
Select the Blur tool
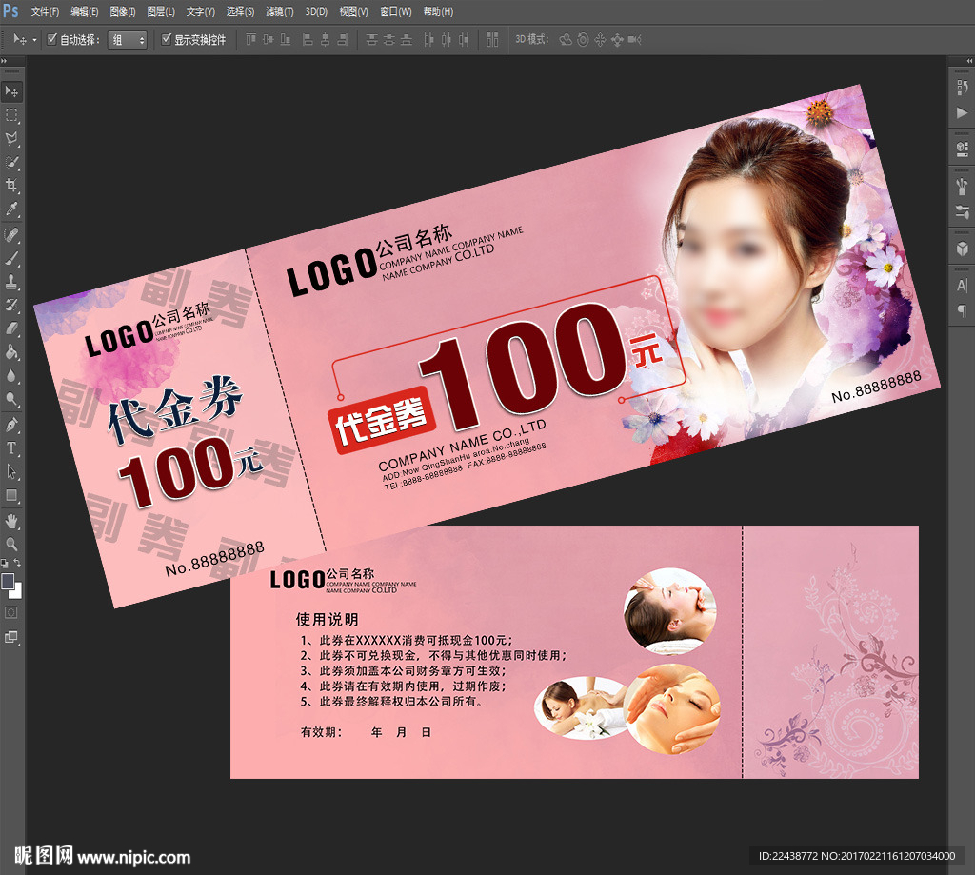(x=11, y=376)
